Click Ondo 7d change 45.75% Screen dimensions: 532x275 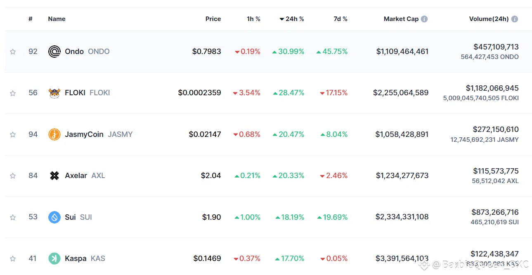tap(332, 52)
